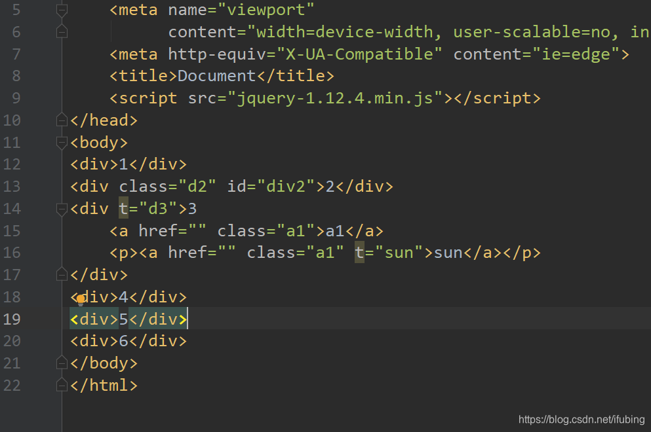Click line number 20 in the gutter
The width and height of the screenshot is (651, 432).
[x=12, y=341]
